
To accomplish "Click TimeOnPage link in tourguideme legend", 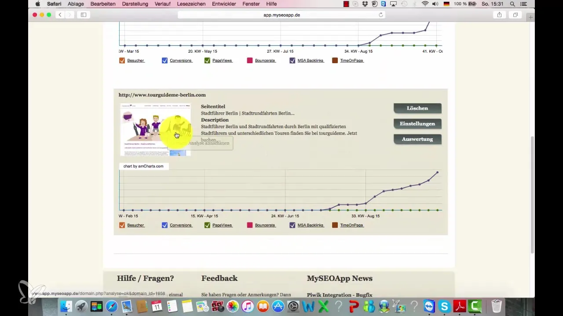I will coord(351,225).
